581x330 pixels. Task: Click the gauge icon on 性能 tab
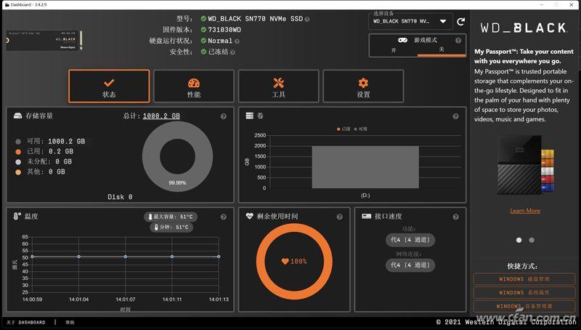(x=194, y=83)
